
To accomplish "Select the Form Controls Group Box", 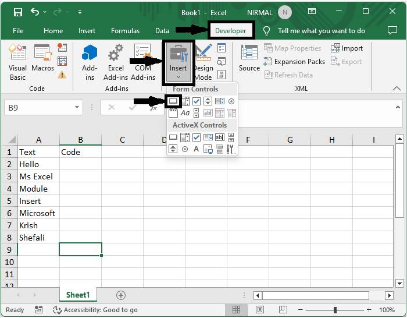I will pyautogui.click(x=173, y=113).
